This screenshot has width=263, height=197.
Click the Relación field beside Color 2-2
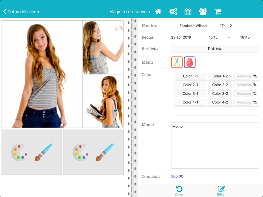pos(243,85)
